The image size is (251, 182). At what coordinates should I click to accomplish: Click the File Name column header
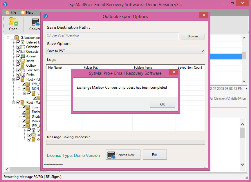(x=64, y=68)
